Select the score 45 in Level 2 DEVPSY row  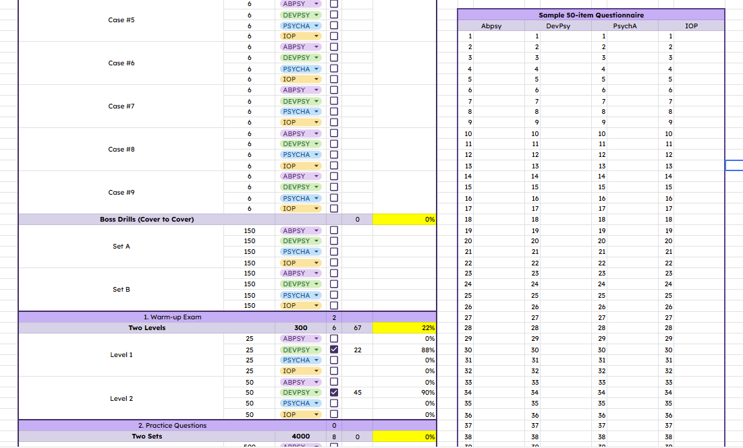[357, 392]
